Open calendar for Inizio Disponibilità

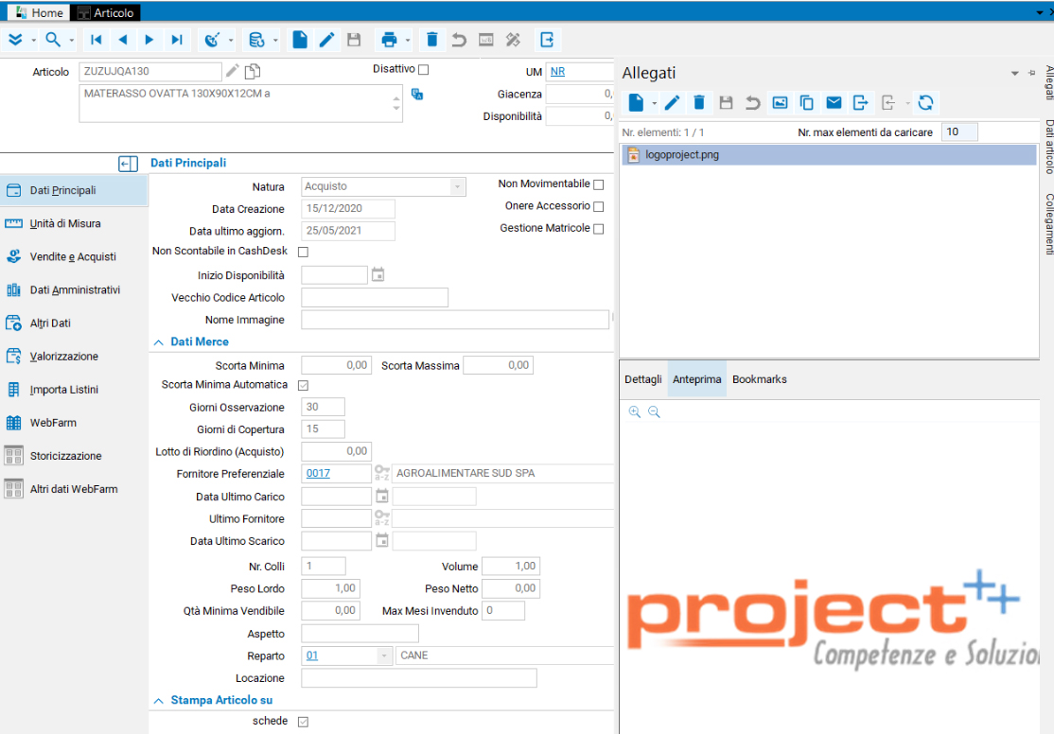378,275
